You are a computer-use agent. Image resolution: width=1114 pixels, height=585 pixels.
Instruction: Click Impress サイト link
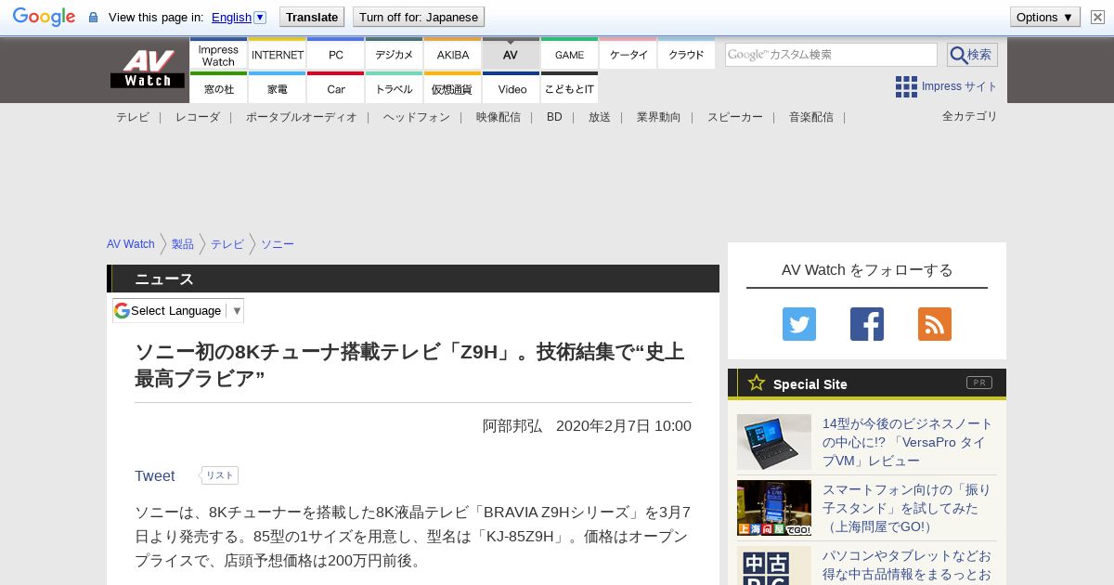(960, 86)
